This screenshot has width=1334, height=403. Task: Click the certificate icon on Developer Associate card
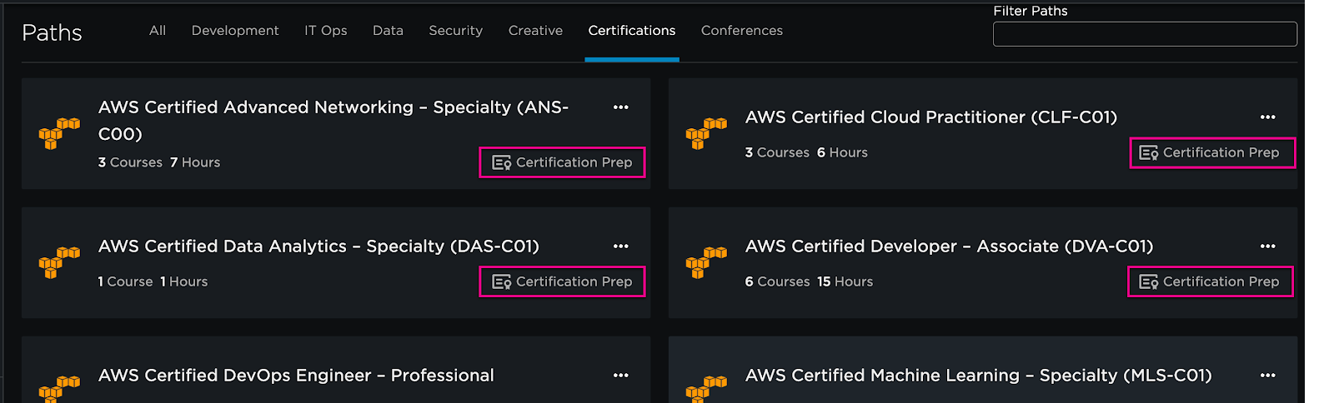[1149, 282]
